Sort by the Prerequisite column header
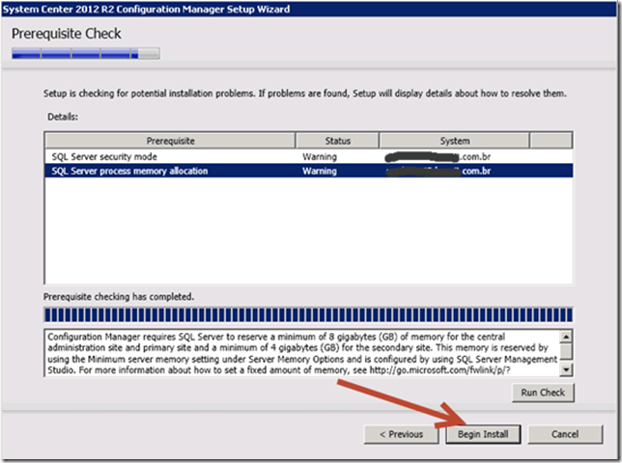Image resolution: width=622 pixels, height=463 pixels. pos(170,140)
